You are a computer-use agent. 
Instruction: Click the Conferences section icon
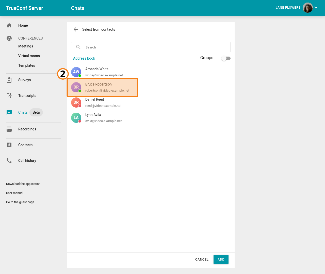(9, 38)
